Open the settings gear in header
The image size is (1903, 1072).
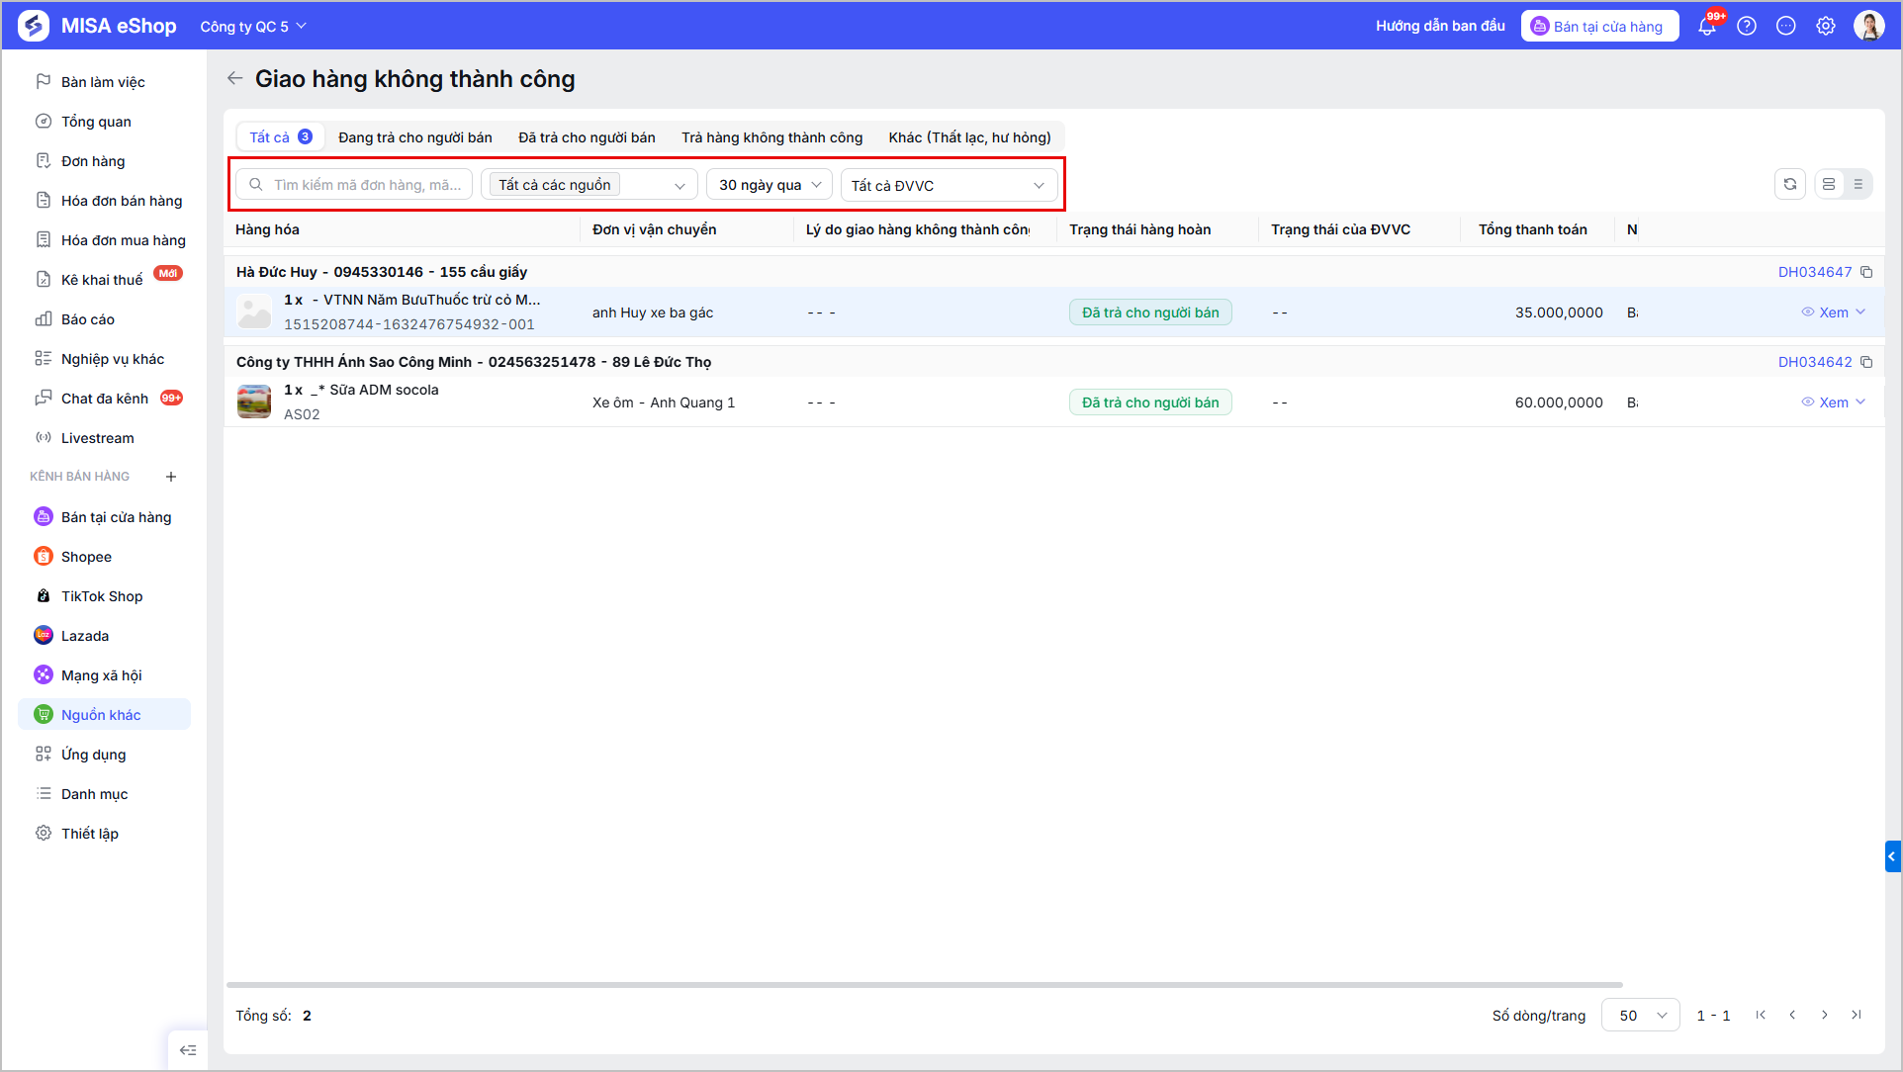pos(1826,27)
